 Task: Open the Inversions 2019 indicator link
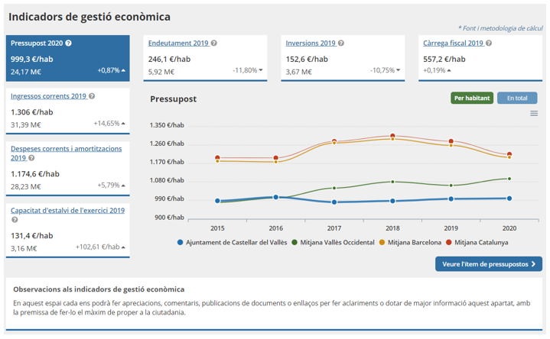coord(311,44)
